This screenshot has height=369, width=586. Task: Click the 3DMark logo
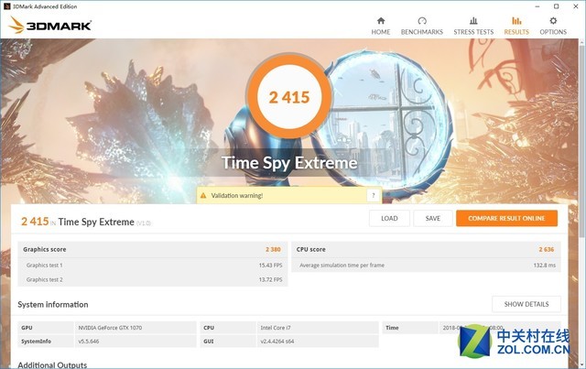[x=50, y=25]
